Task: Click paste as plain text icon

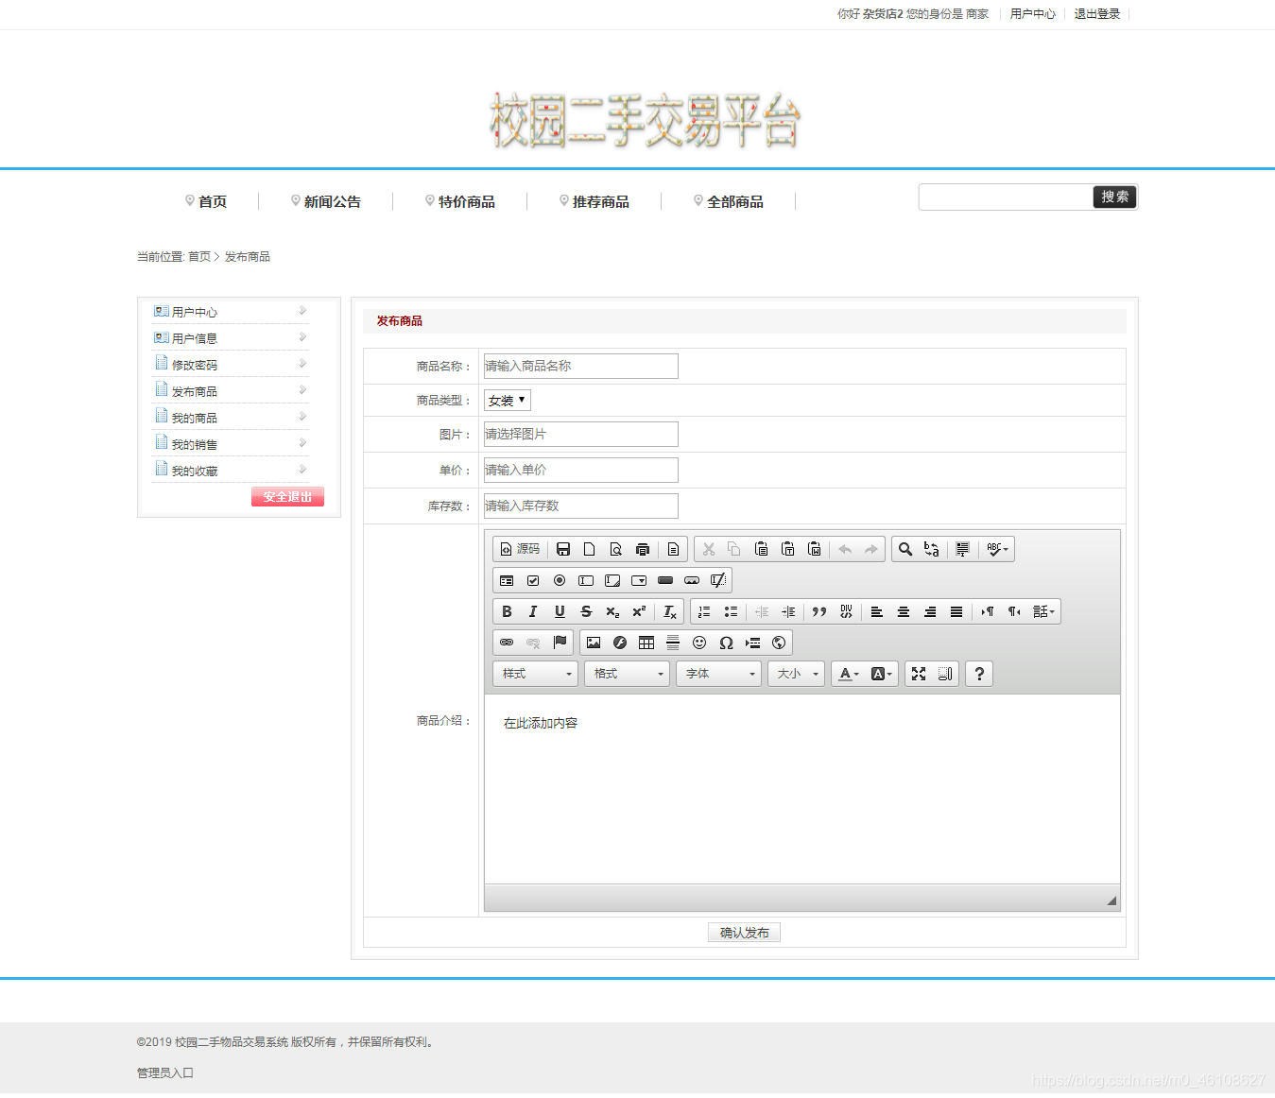Action: [788, 549]
